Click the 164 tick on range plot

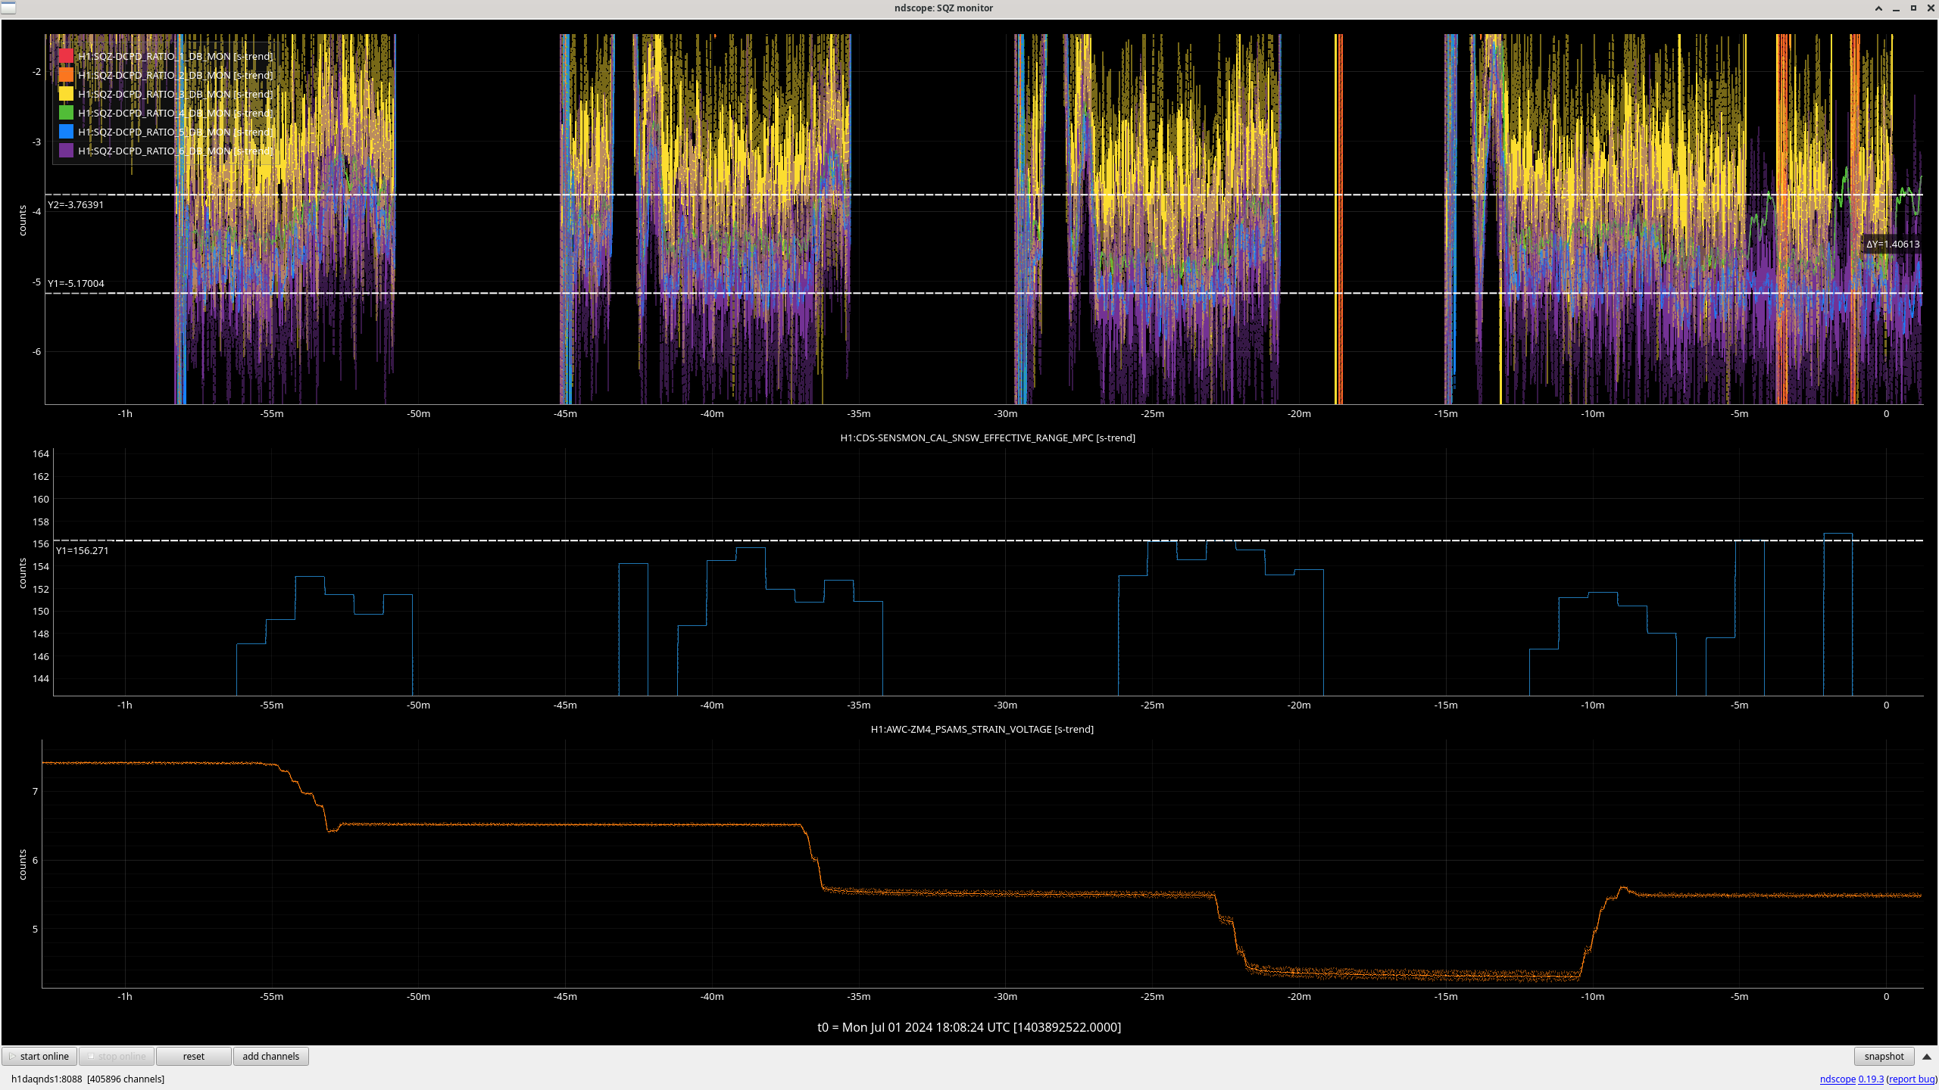click(41, 453)
